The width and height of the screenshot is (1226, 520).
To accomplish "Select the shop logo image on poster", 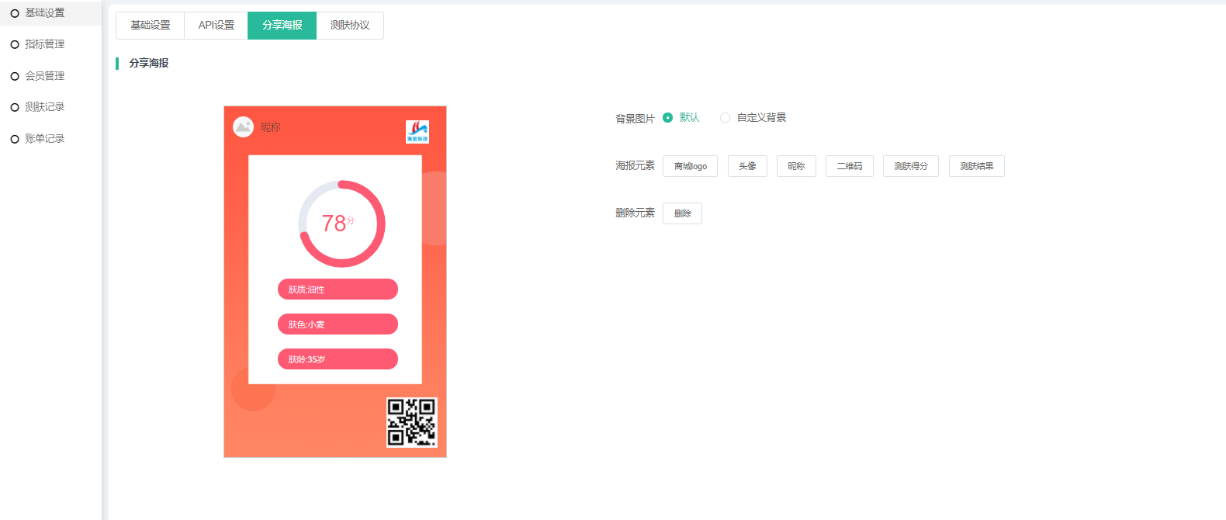I will [417, 132].
